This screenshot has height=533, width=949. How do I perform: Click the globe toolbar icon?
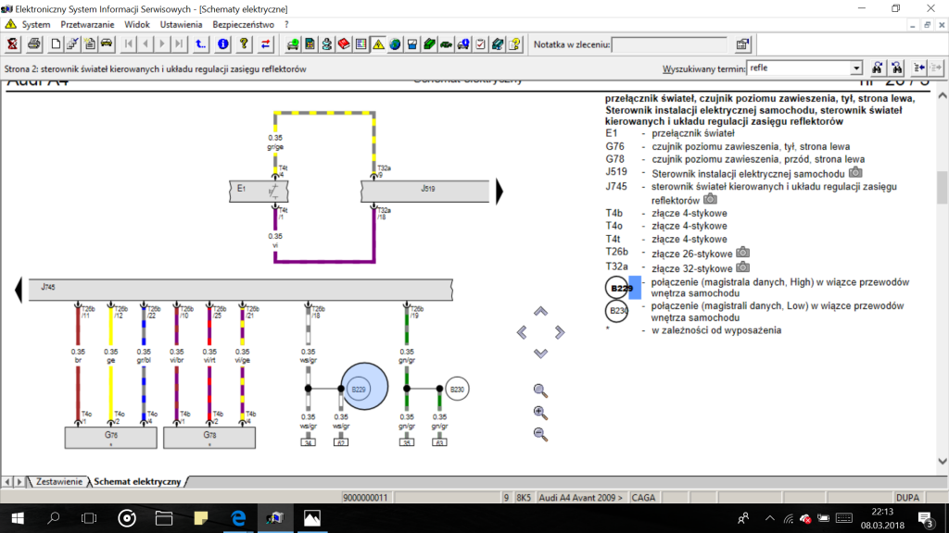click(x=395, y=44)
